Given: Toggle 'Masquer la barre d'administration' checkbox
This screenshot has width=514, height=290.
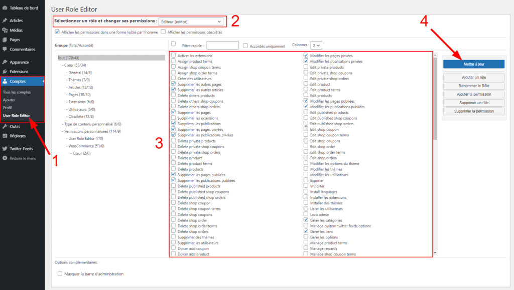Looking at the screenshot, I should click(60, 274).
